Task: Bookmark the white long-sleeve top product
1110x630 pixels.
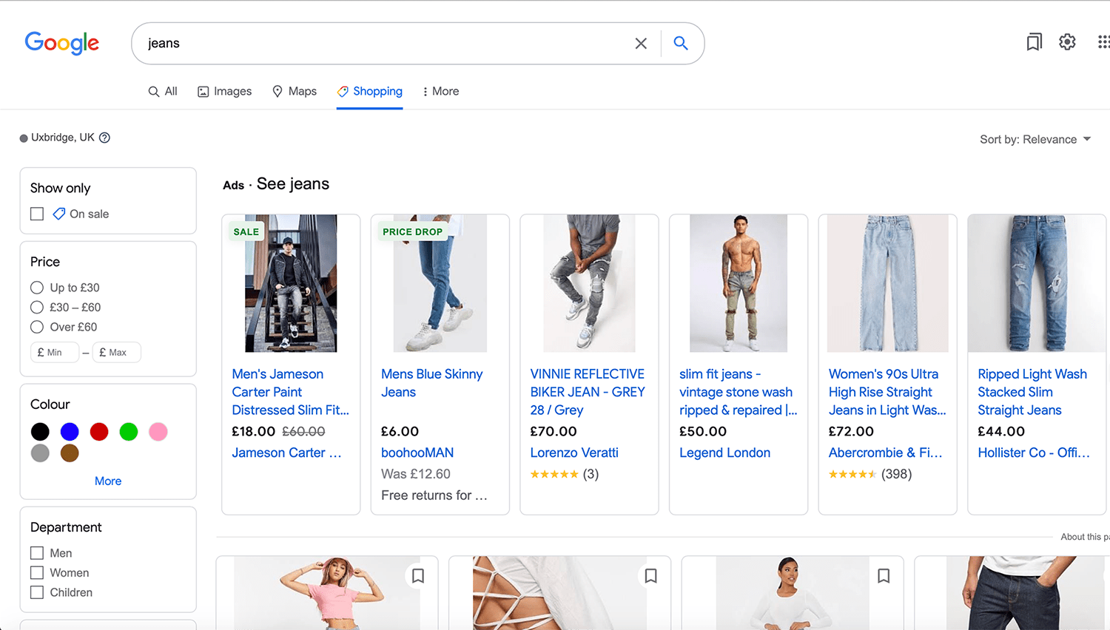Action: pos(884,576)
